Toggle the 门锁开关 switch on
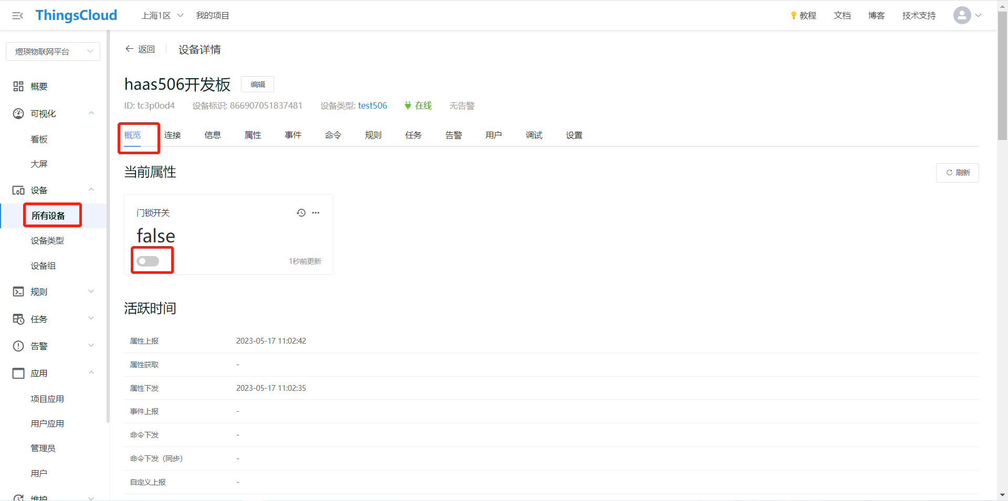This screenshot has width=1008, height=501. click(148, 261)
